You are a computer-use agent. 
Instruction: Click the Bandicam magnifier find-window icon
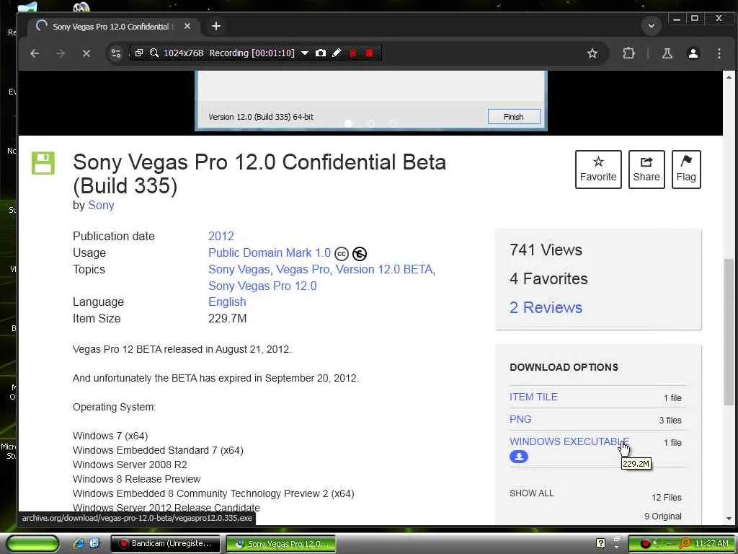[x=154, y=53]
